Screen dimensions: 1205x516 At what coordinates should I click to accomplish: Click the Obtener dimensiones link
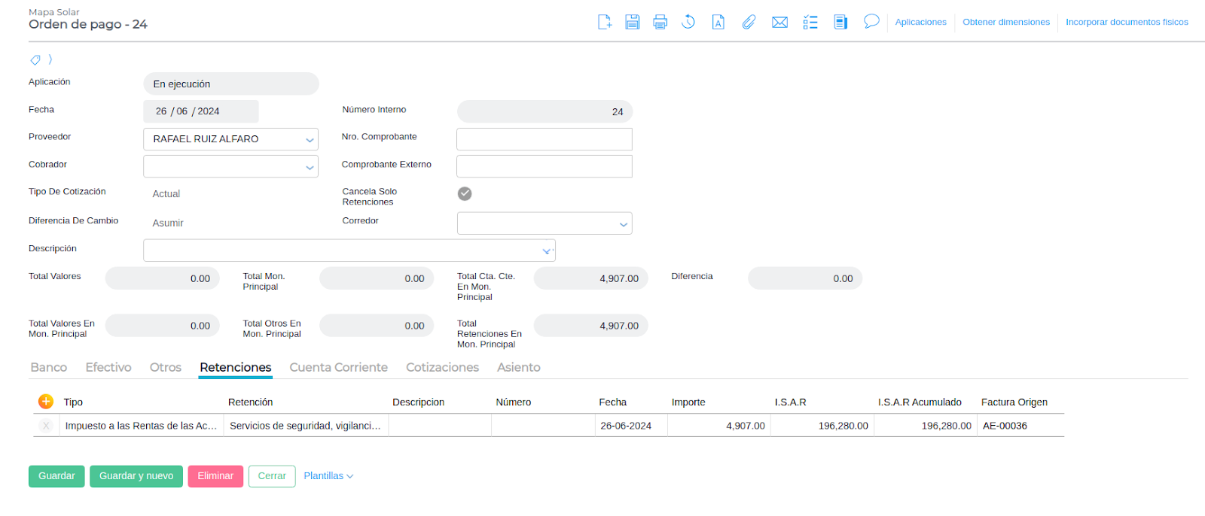tap(1005, 22)
